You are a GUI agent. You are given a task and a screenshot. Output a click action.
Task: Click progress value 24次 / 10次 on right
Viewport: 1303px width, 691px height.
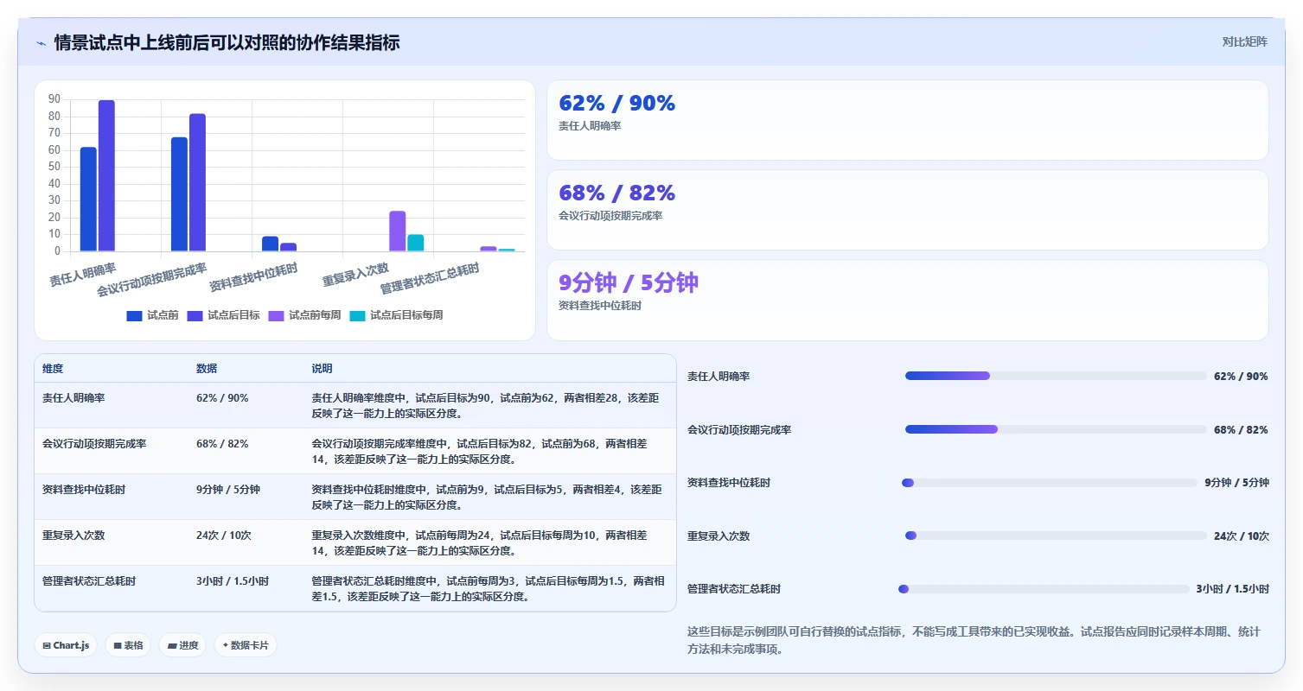[x=1242, y=536]
